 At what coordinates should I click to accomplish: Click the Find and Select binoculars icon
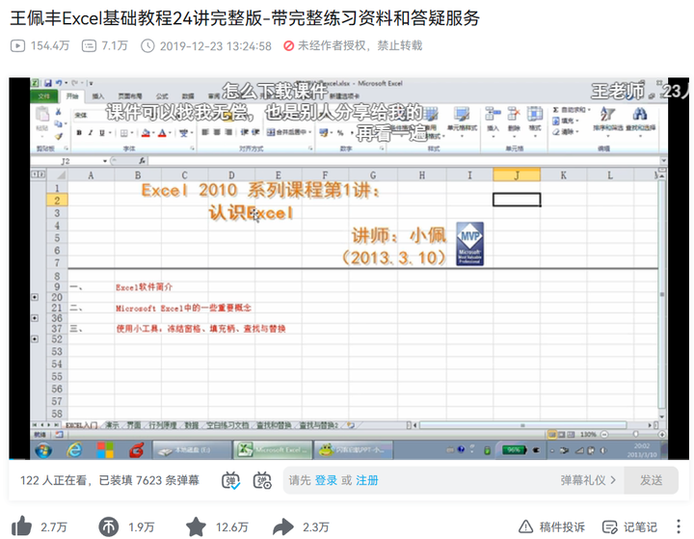click(x=639, y=114)
